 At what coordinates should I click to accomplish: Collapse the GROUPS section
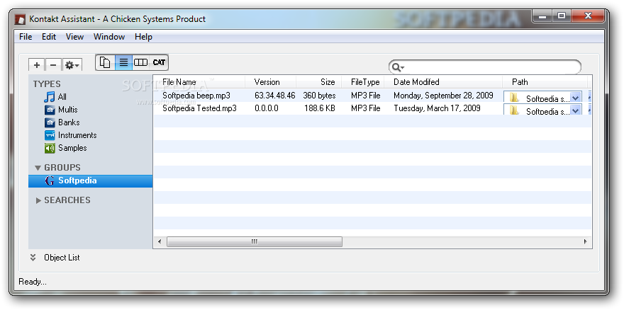point(38,168)
